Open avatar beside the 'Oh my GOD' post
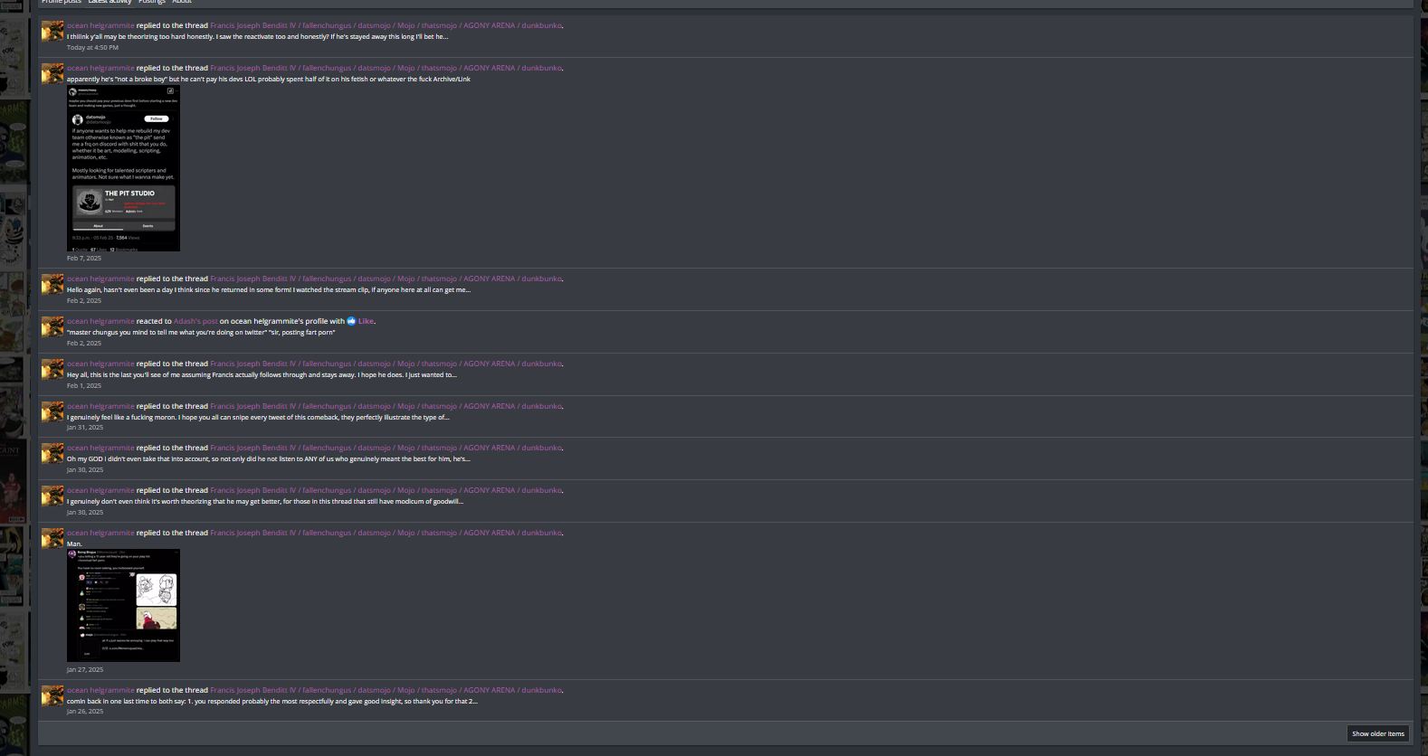Image resolution: width=1428 pixels, height=756 pixels. pos(52,453)
